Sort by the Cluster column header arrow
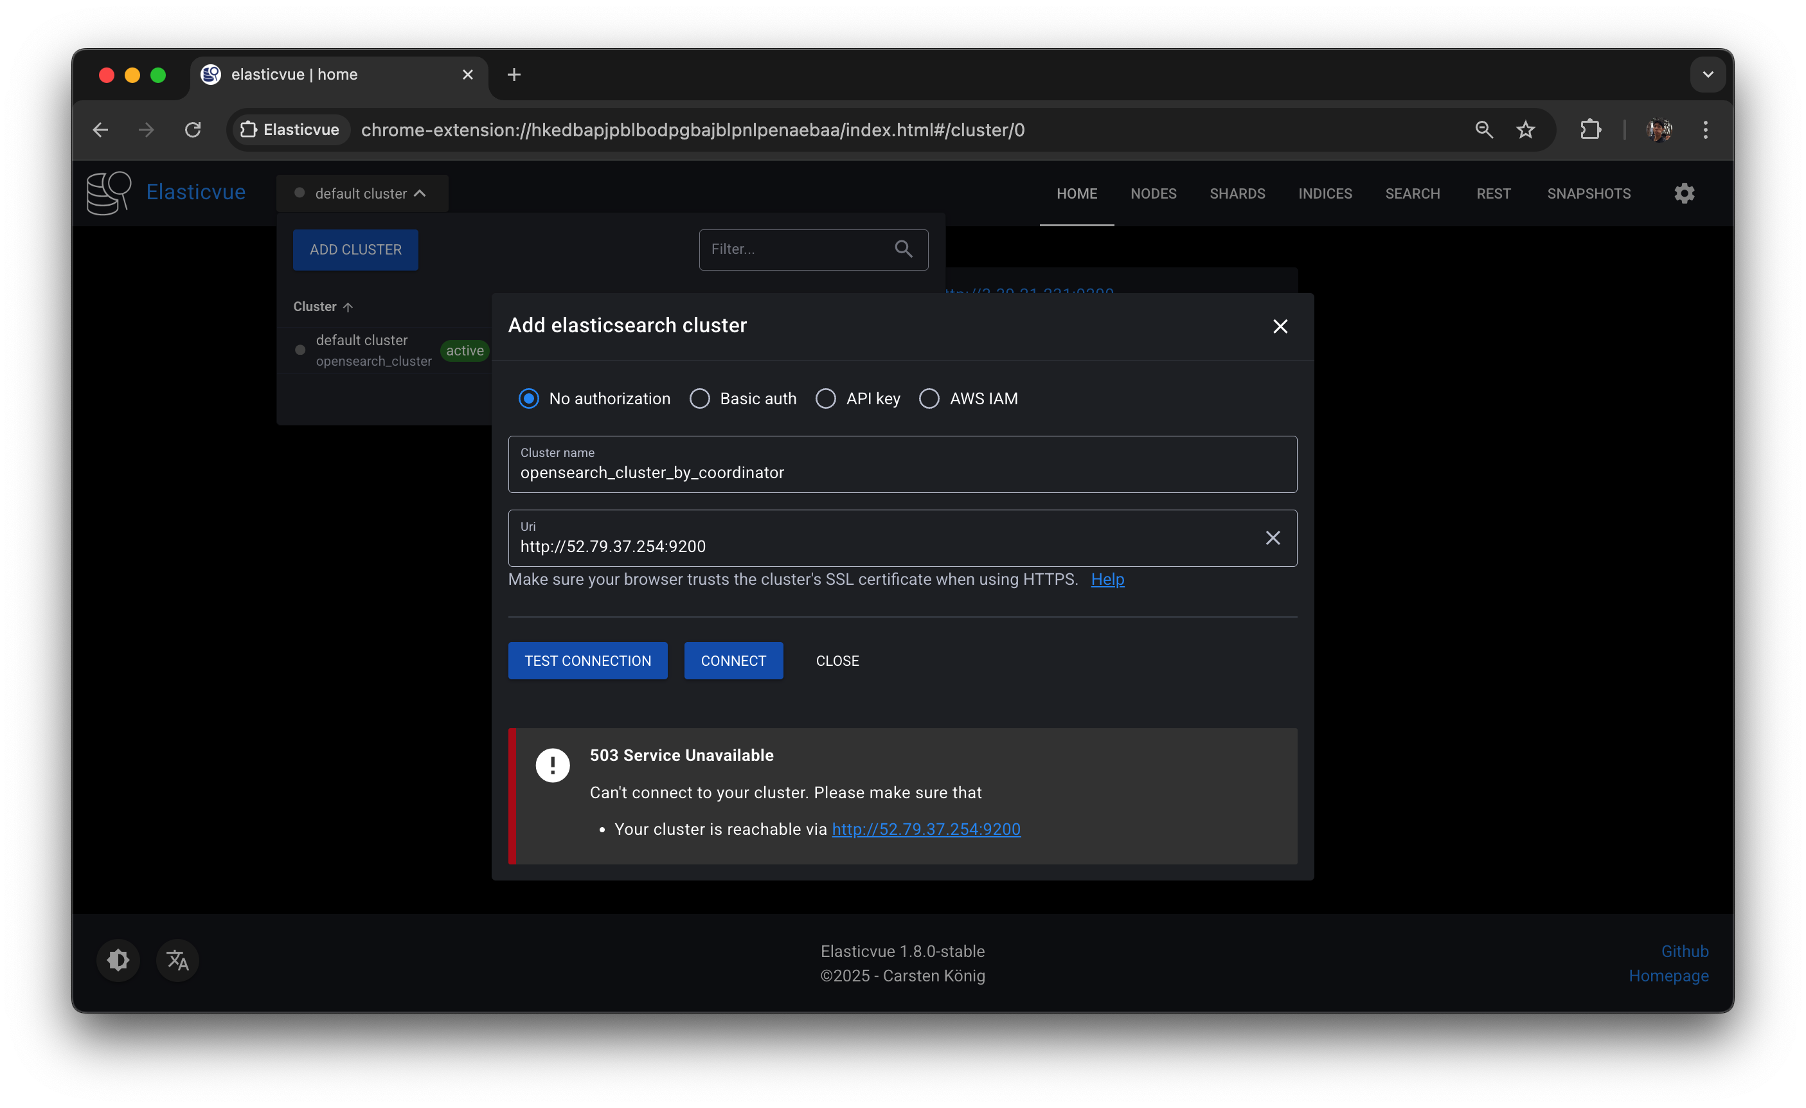This screenshot has height=1108, width=1806. (x=348, y=307)
